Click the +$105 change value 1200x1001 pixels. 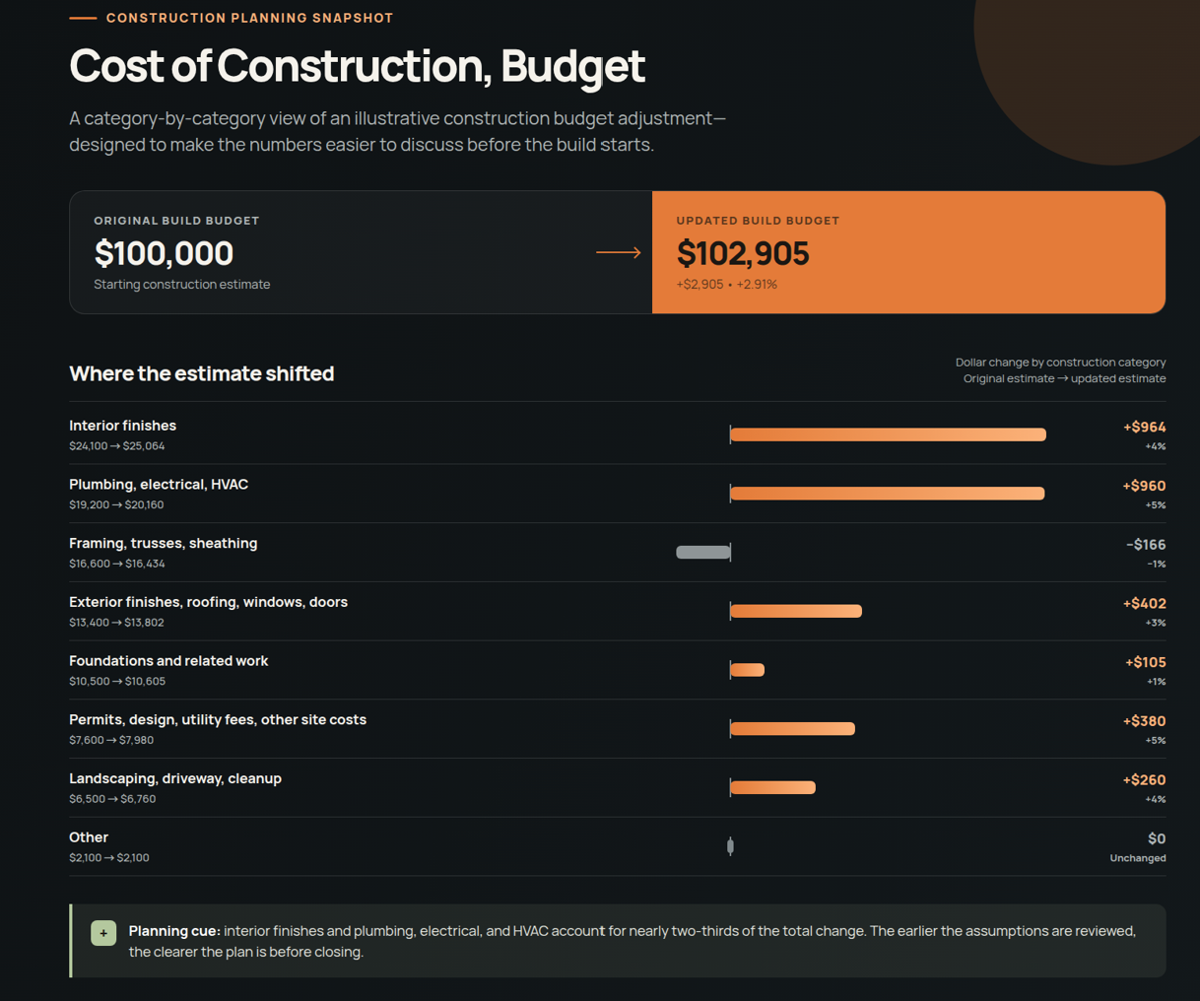pyautogui.click(x=1145, y=662)
